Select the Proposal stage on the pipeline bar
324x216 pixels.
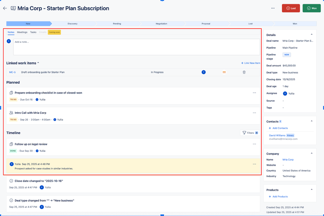[x=207, y=23]
